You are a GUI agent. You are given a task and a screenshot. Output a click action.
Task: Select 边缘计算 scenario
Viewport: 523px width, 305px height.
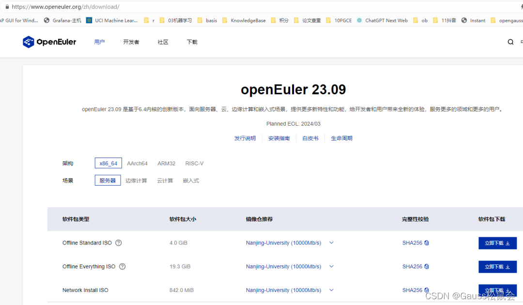pos(136,180)
